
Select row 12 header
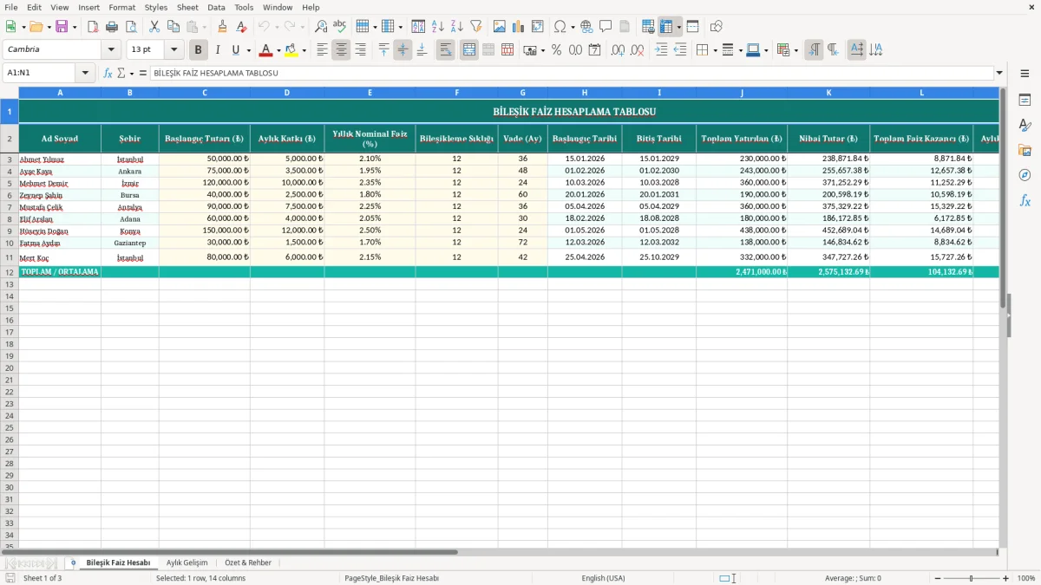10,272
